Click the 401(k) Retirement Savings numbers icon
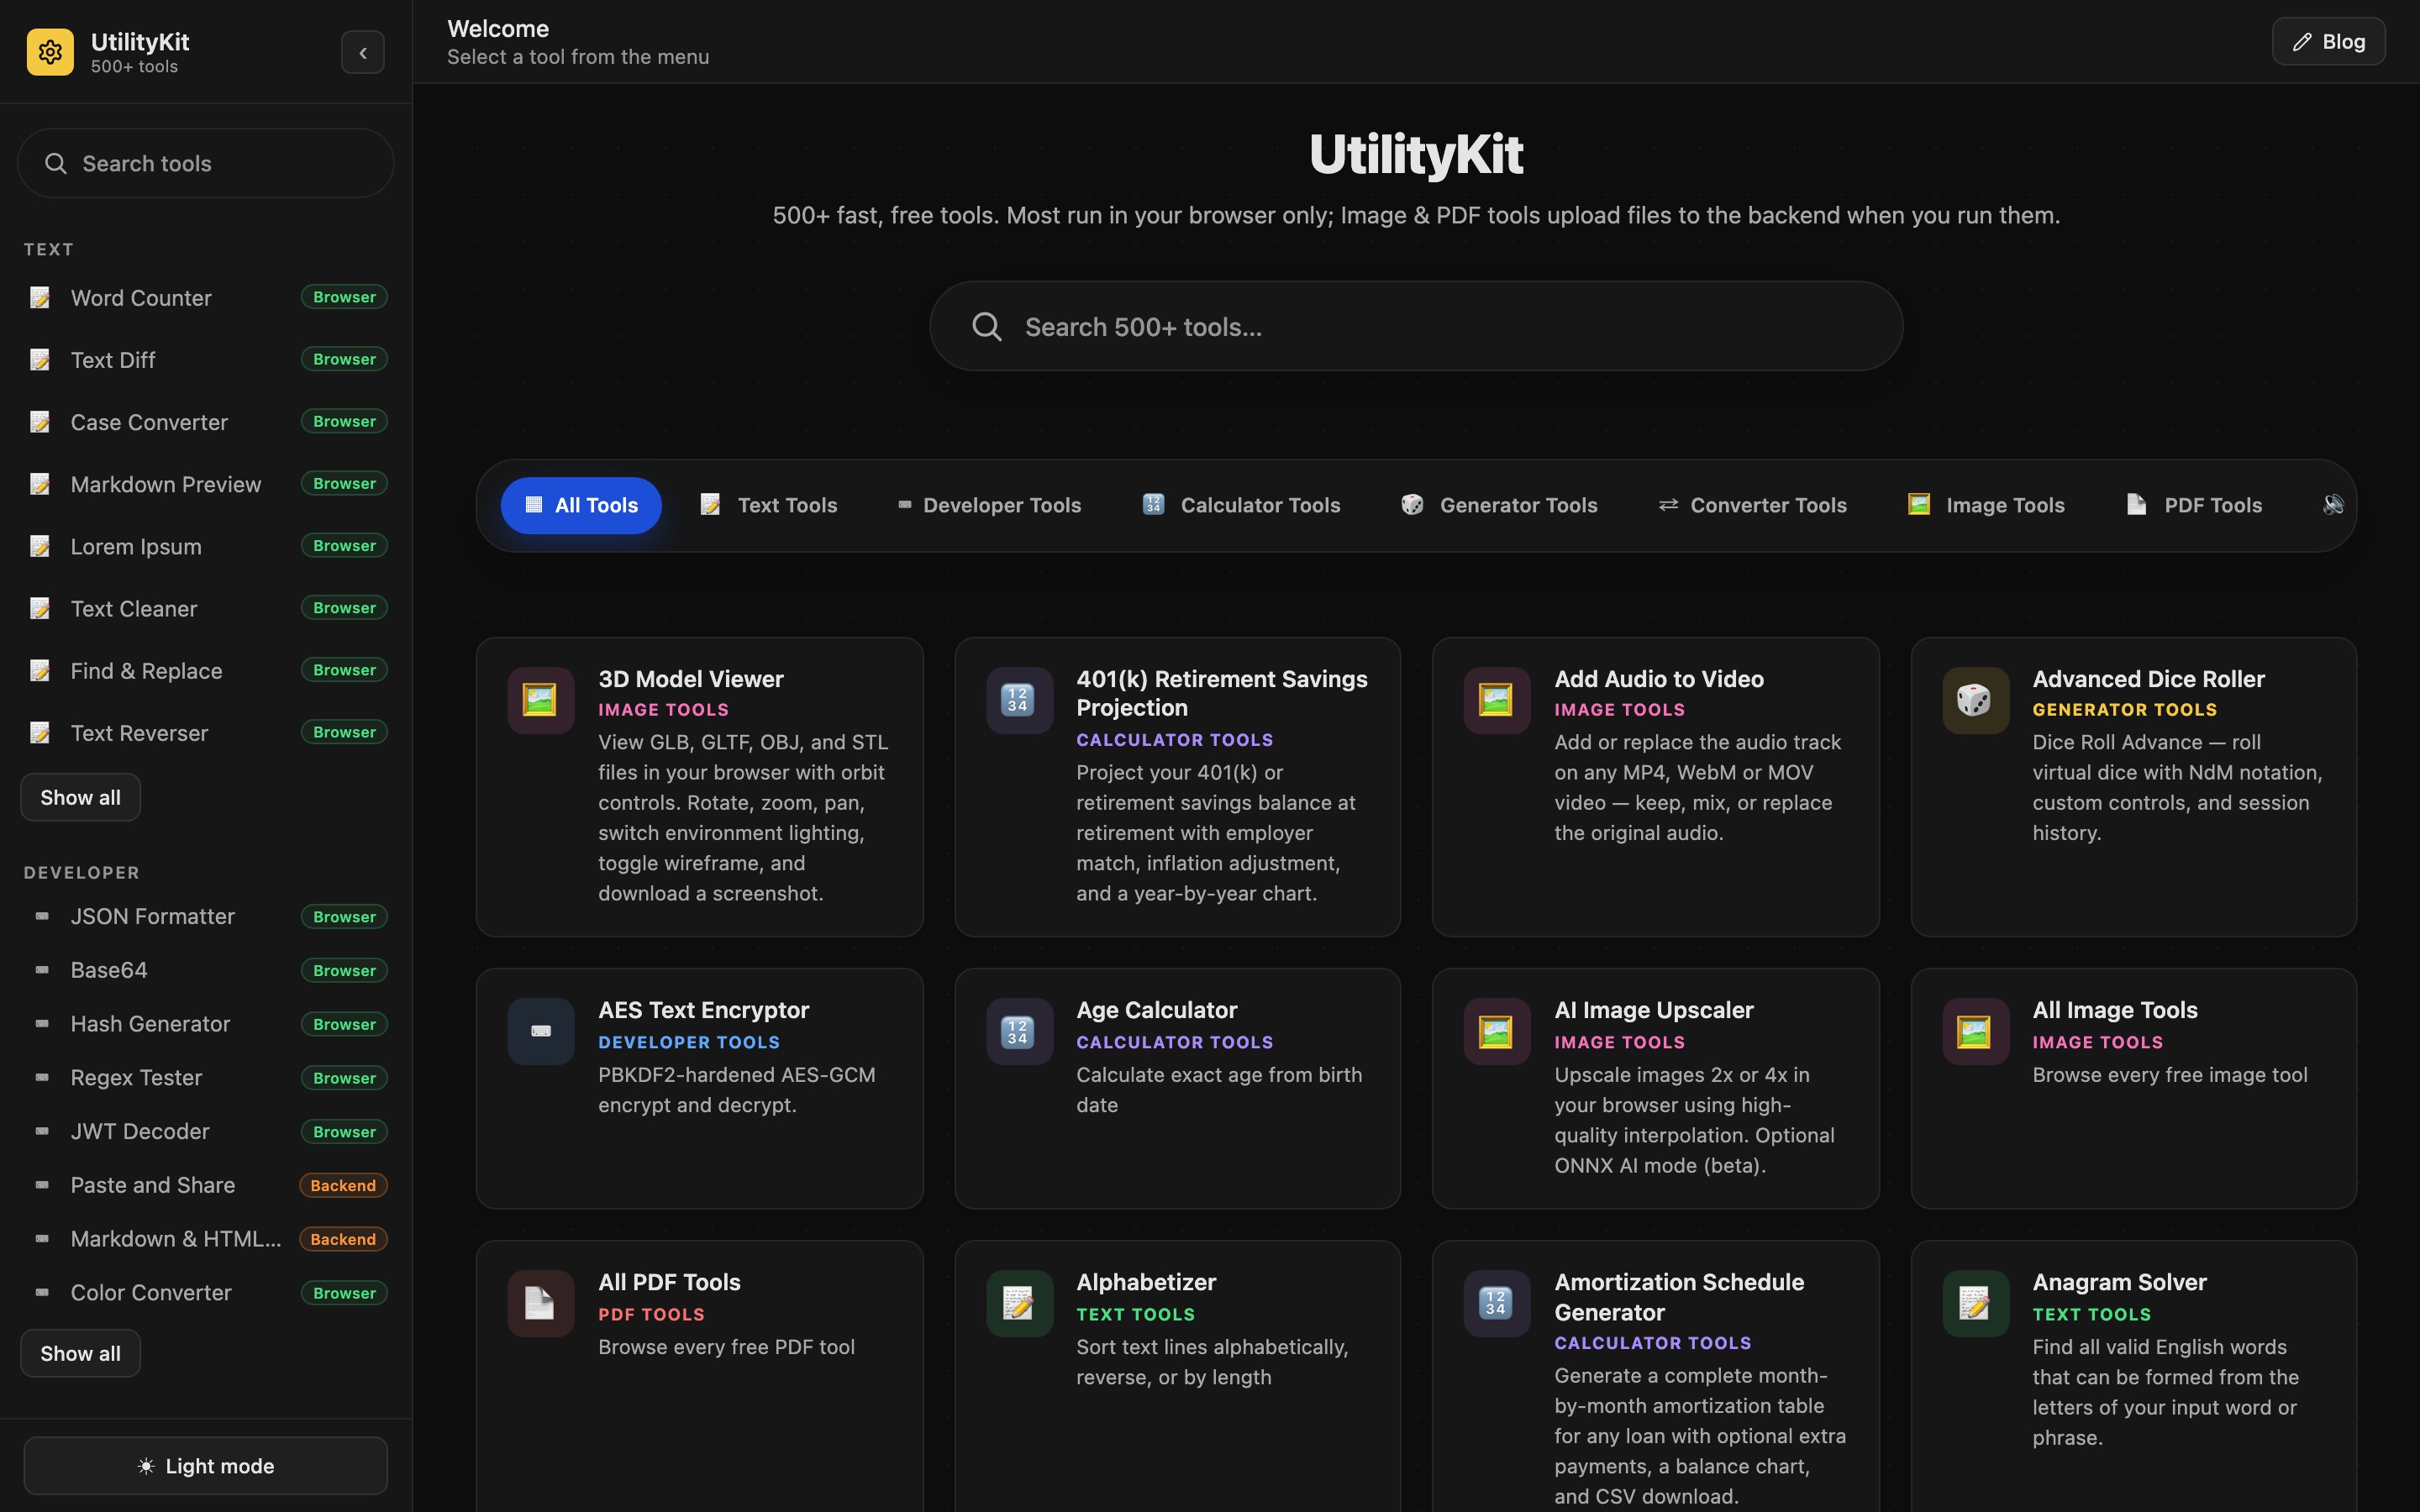 coord(1018,700)
